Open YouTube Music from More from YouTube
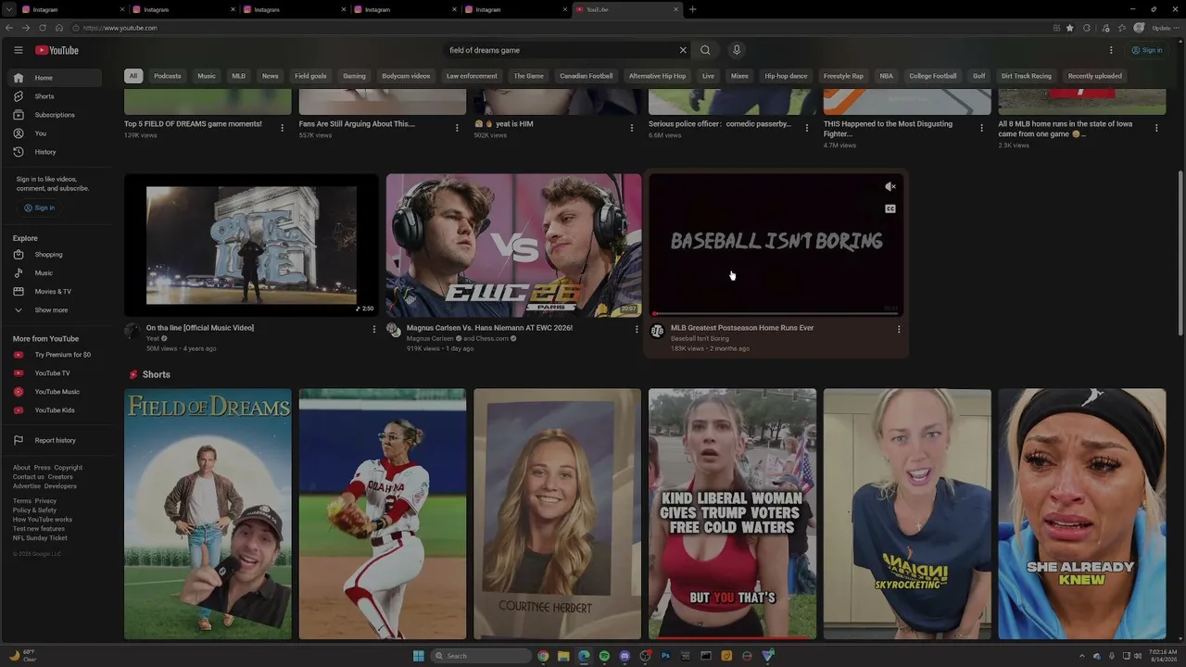The height and width of the screenshot is (667, 1186). pyautogui.click(x=57, y=392)
